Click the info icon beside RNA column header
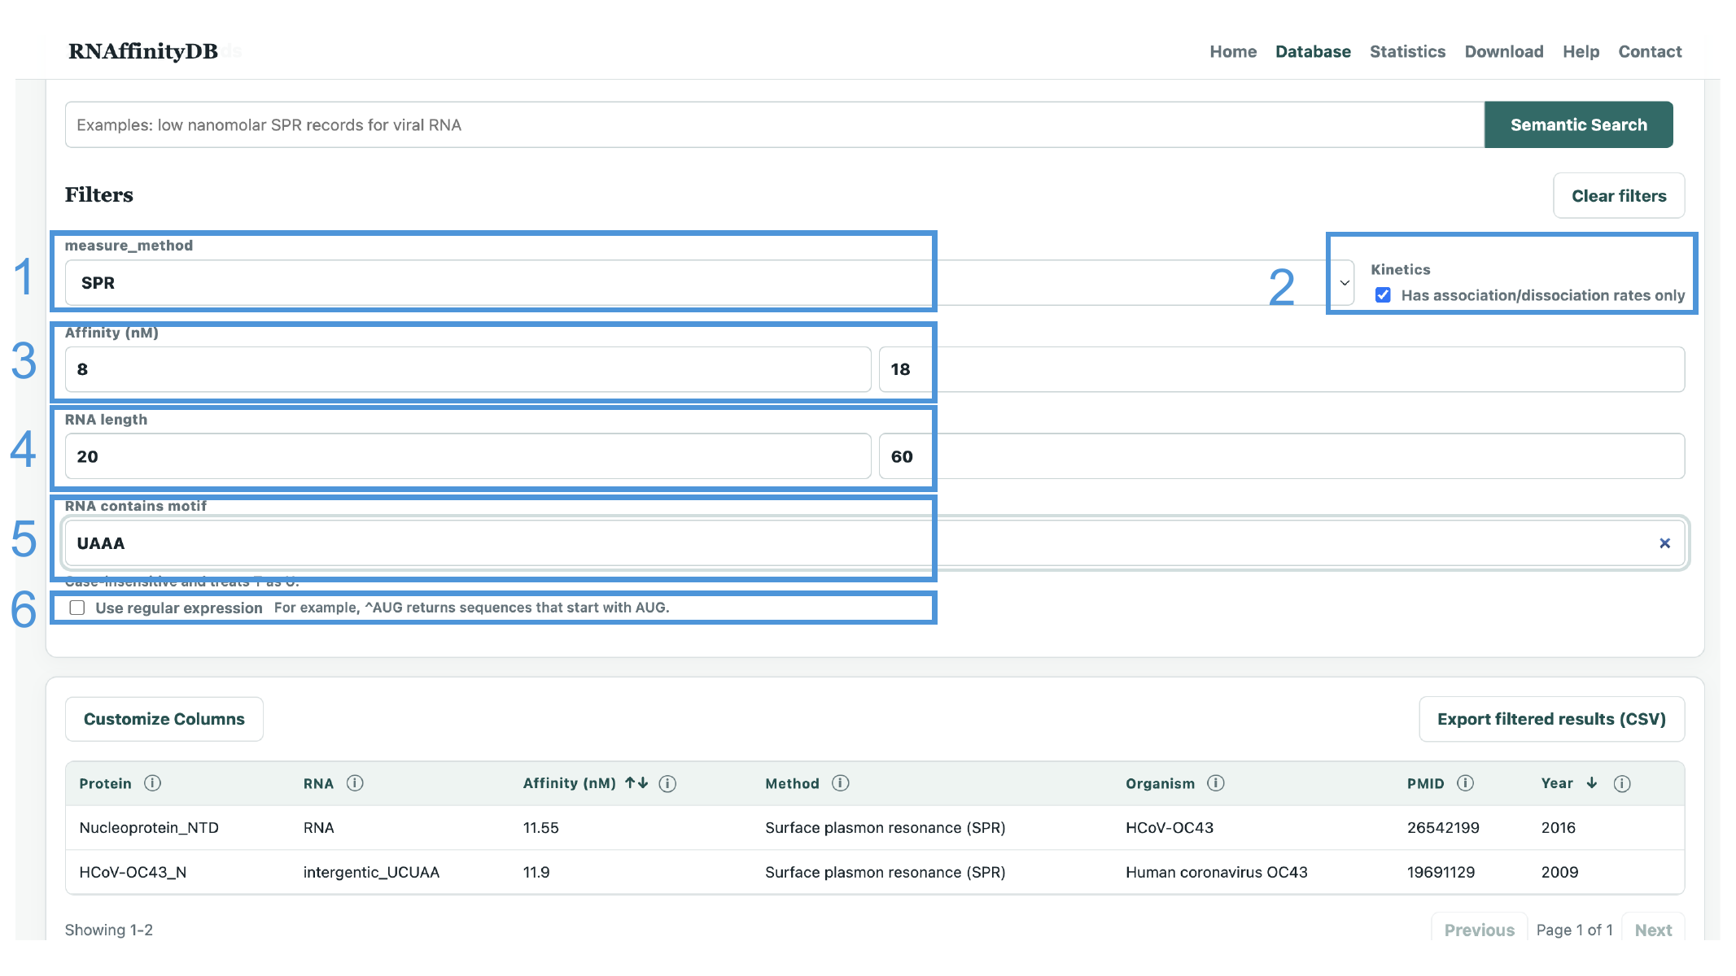The height and width of the screenshot is (976, 1736). coord(355,783)
